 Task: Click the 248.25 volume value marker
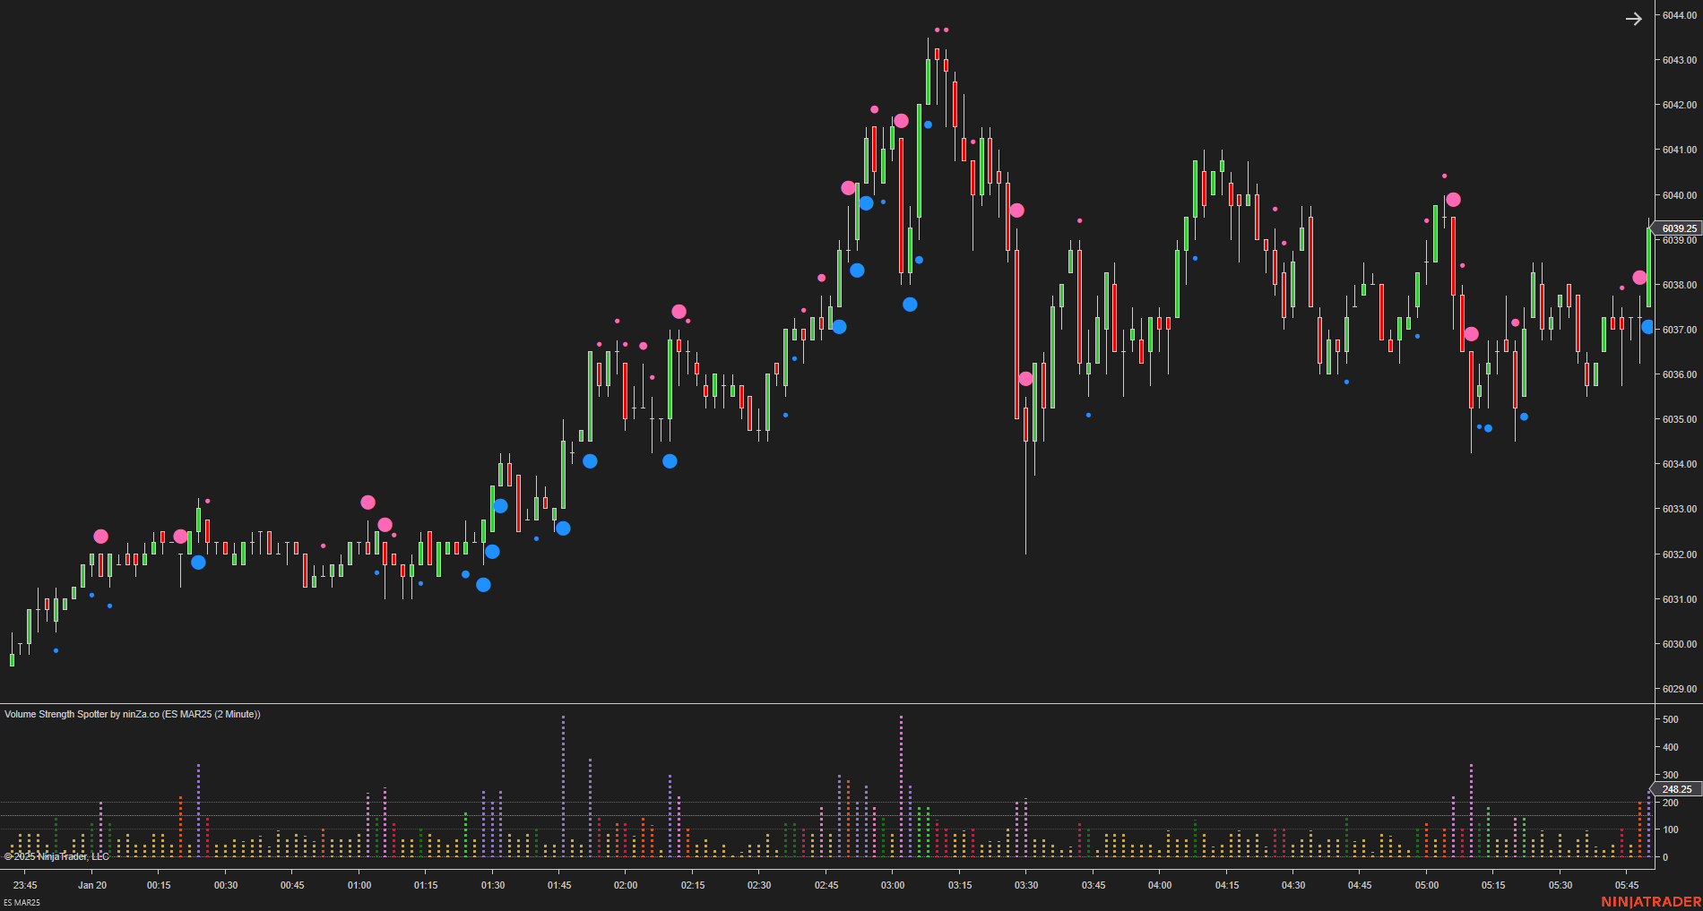pyautogui.click(x=1678, y=789)
